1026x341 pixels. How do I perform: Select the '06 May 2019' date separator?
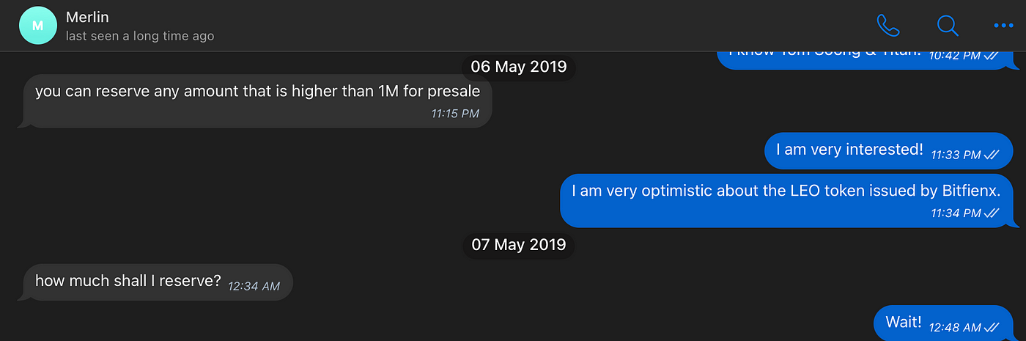point(518,67)
